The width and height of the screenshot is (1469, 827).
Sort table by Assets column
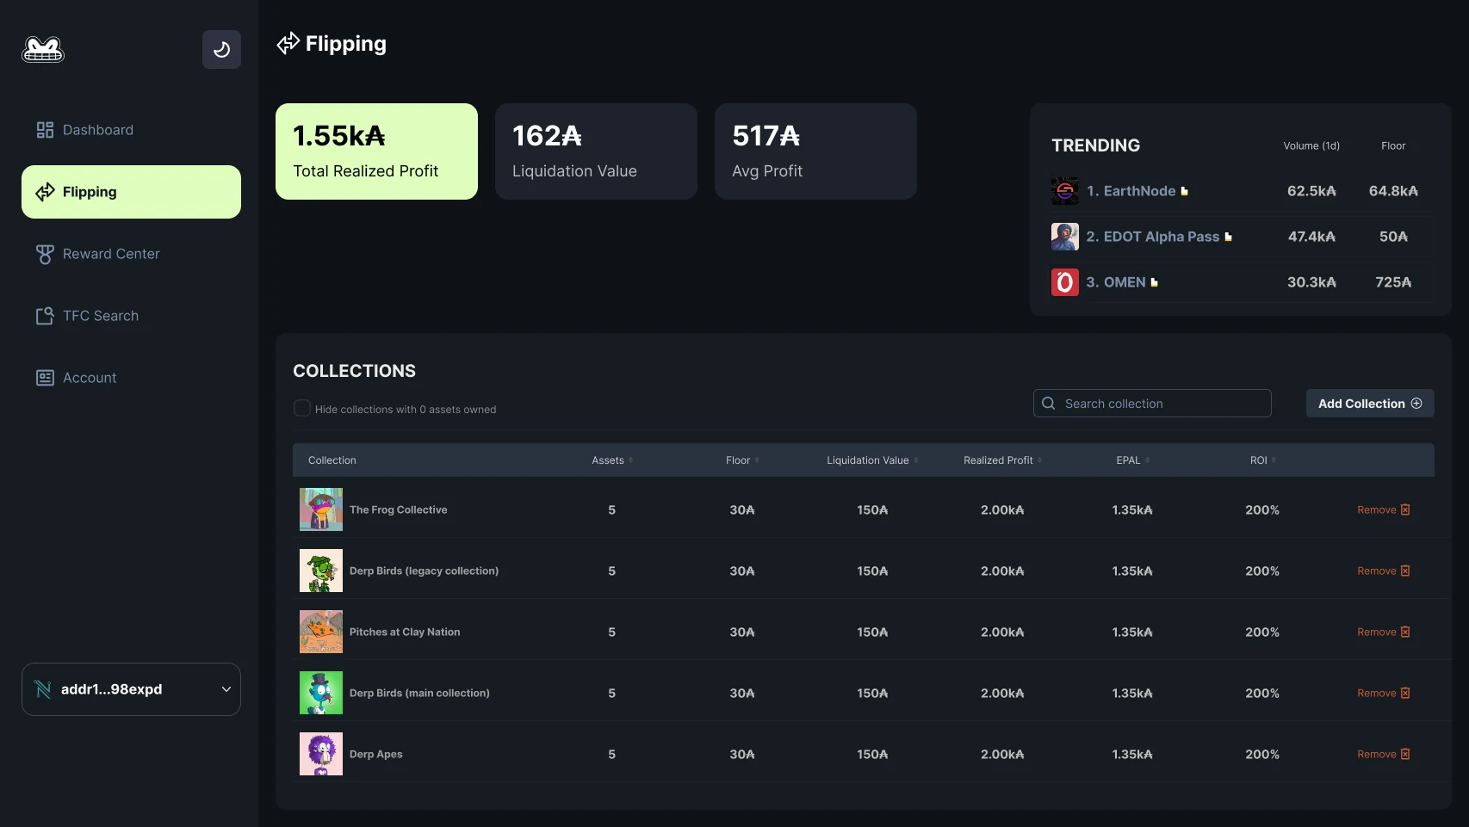coord(612,460)
